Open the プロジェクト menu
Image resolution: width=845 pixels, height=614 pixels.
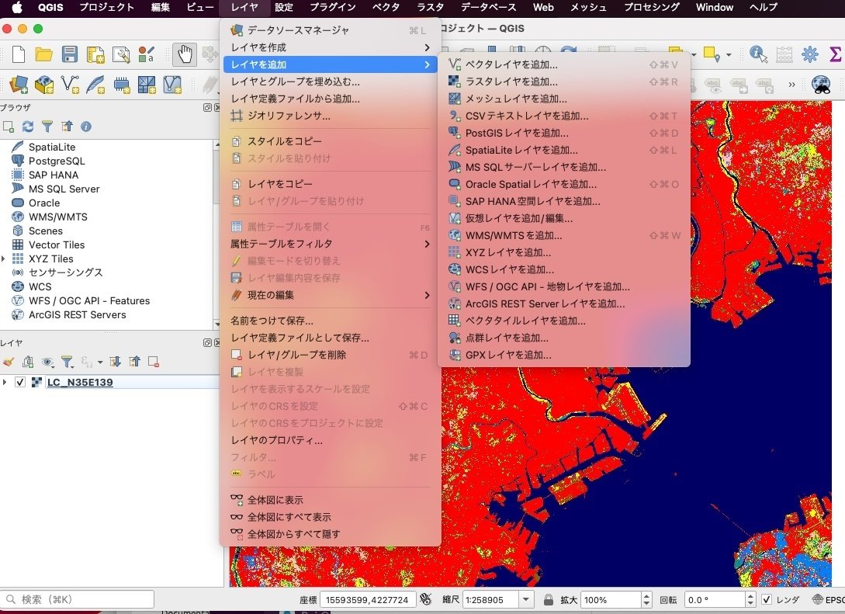click(x=107, y=7)
